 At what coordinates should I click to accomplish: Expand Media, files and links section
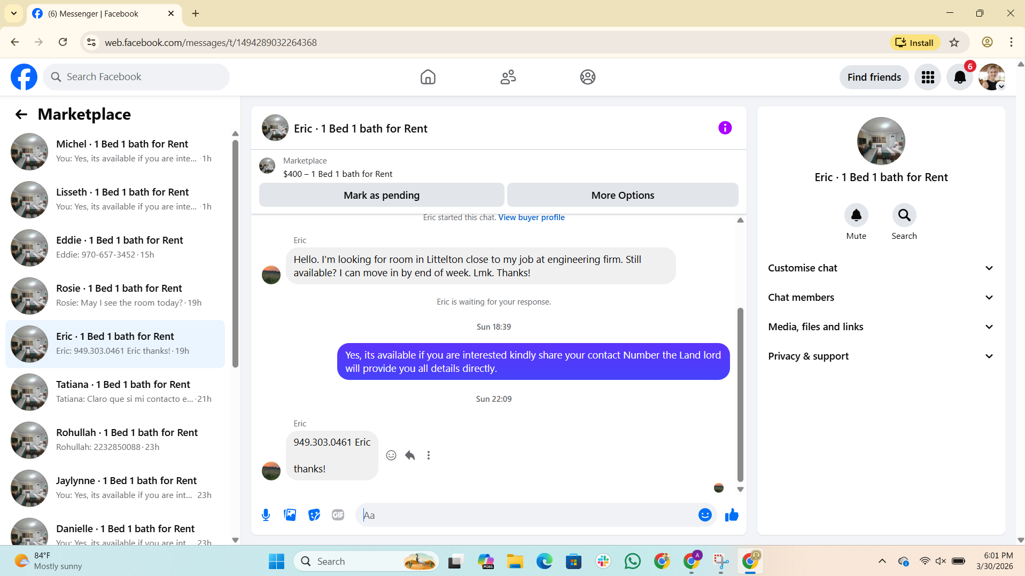coord(881,327)
